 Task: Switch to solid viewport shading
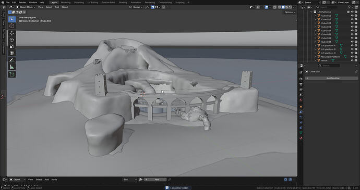coord(283,7)
